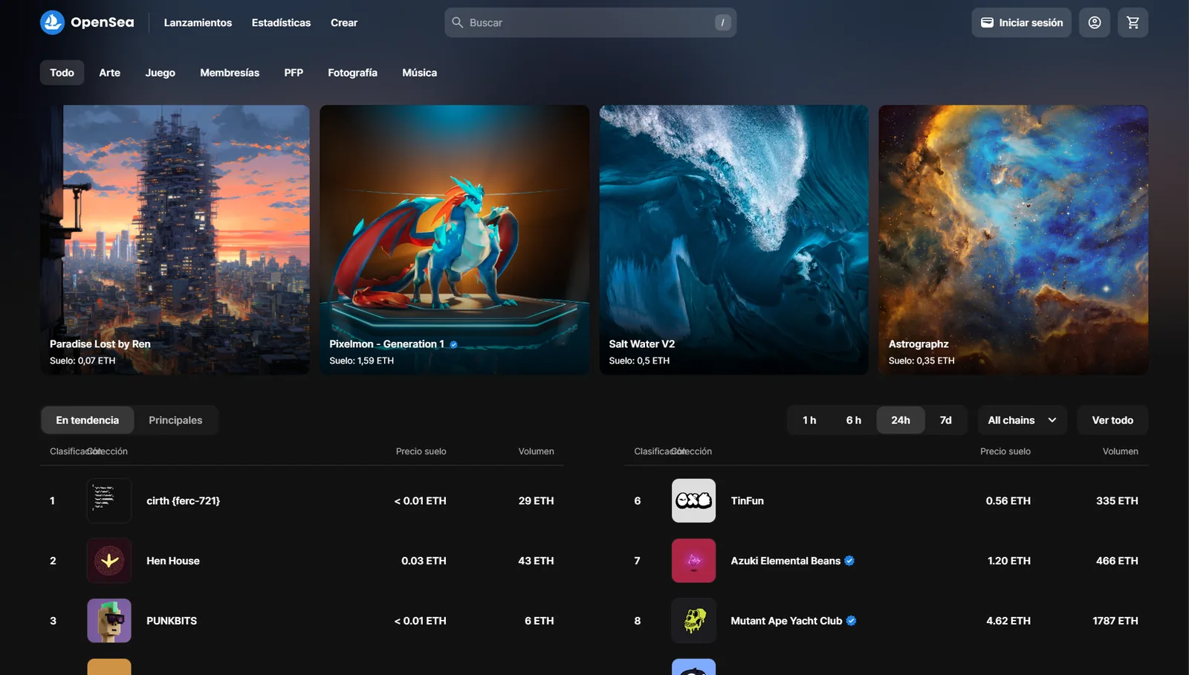Select the 1 h time range
This screenshot has width=1189, height=675.
click(x=809, y=420)
